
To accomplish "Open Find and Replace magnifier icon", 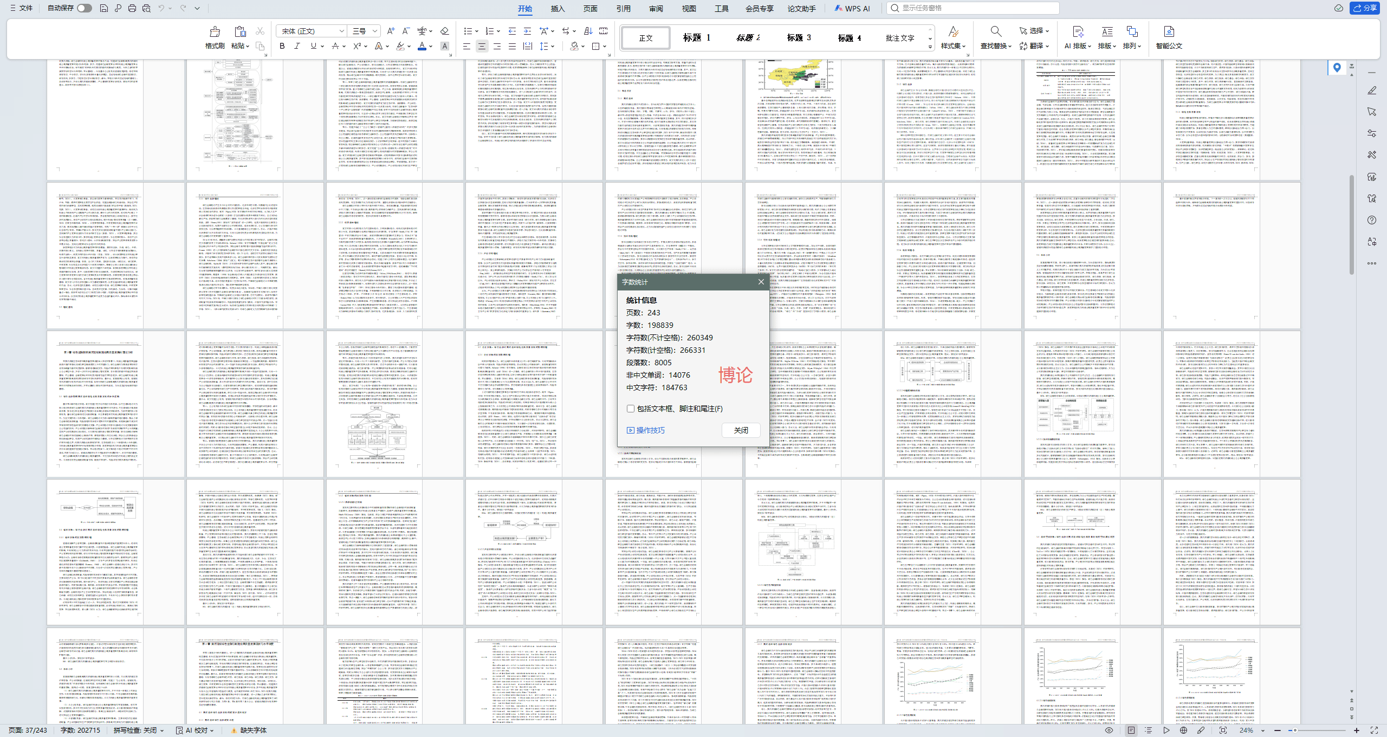I will tap(995, 31).
